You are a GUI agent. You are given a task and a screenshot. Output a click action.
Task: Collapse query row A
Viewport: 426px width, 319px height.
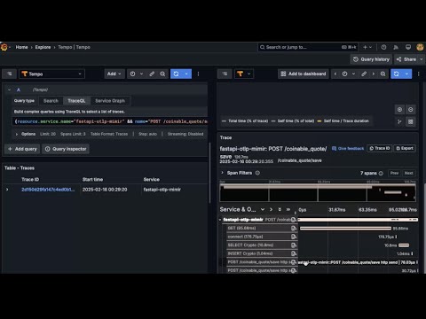click(9, 89)
